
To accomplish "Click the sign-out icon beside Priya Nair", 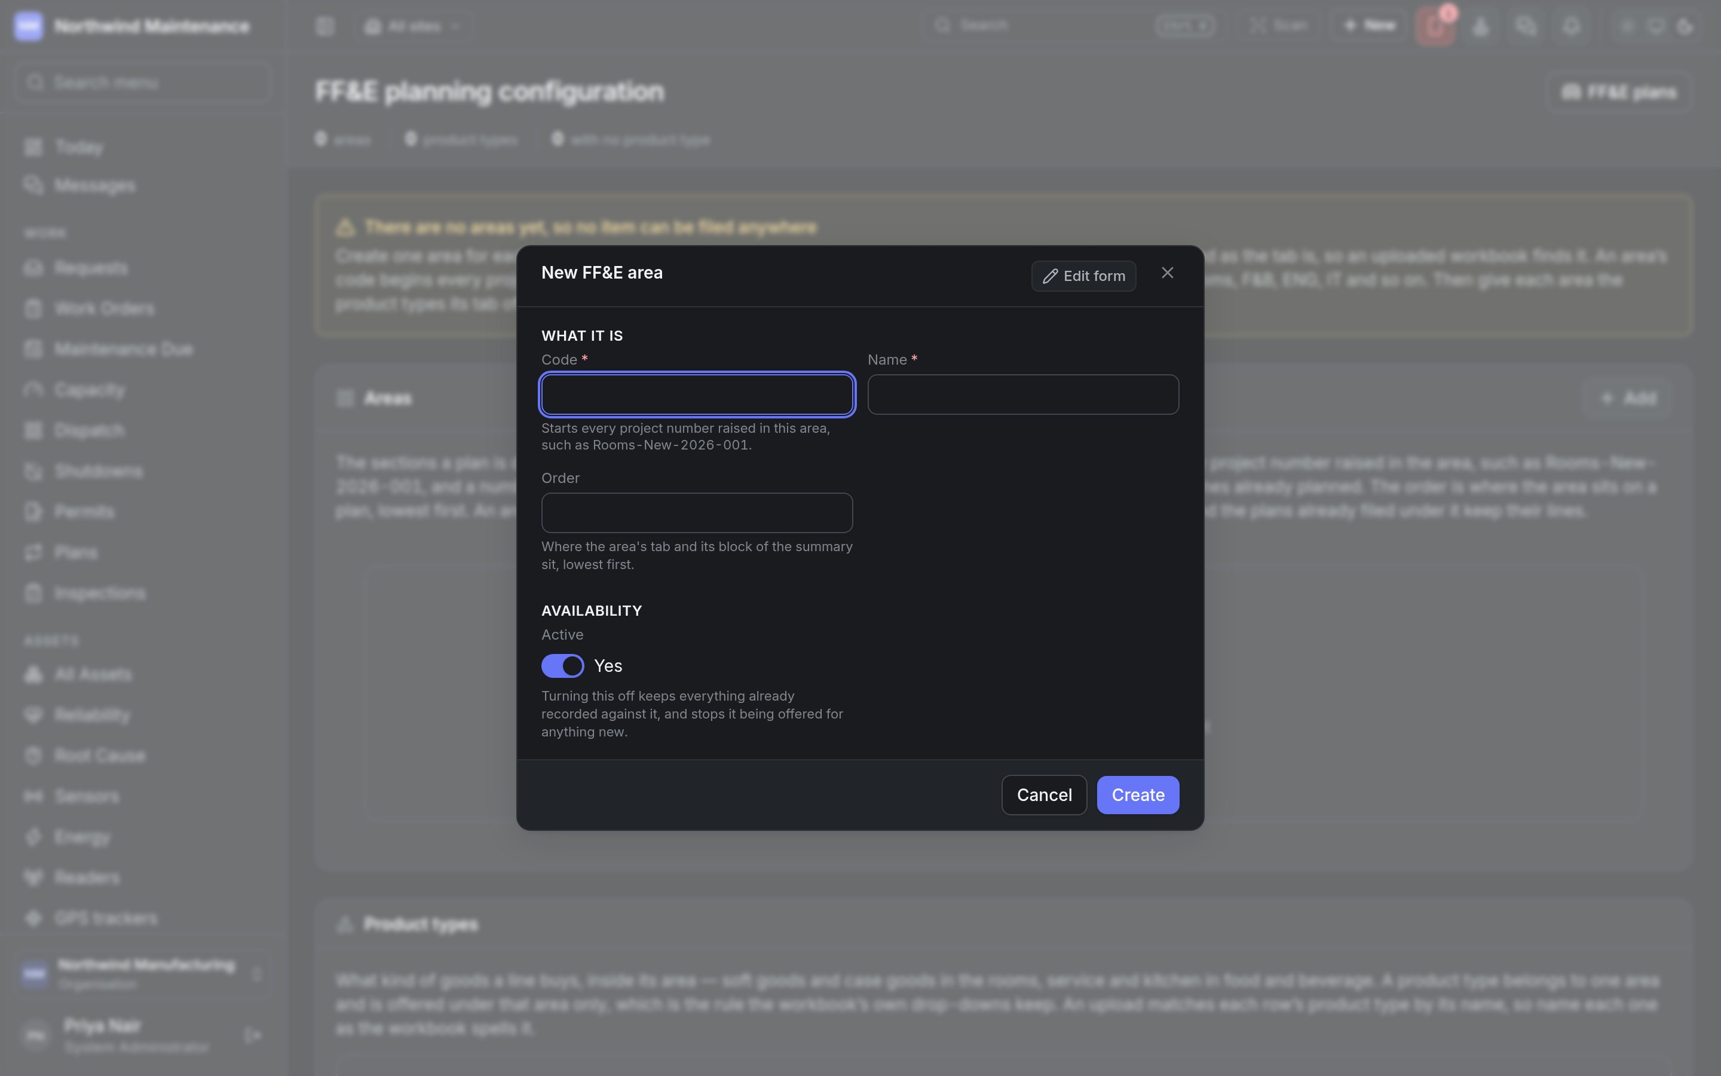I will pyautogui.click(x=253, y=1035).
